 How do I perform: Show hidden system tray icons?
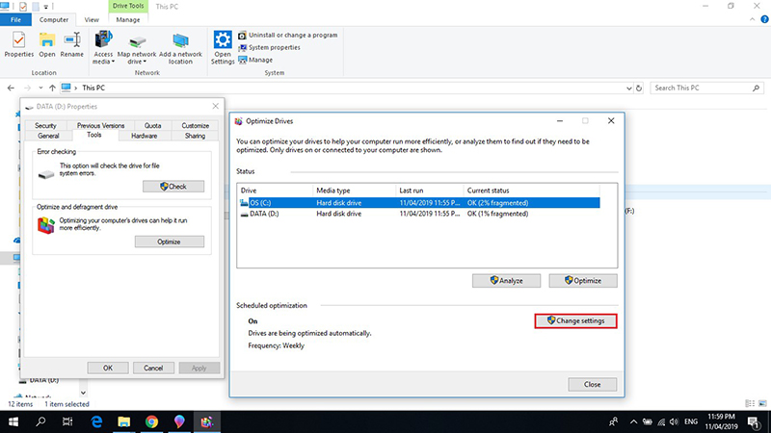[633, 421]
